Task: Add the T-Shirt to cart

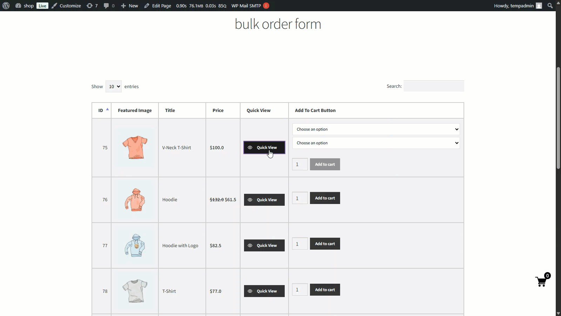Action: (x=325, y=290)
